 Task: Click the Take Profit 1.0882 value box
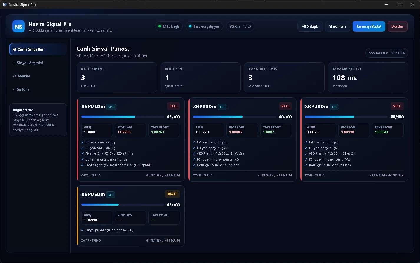276,130
